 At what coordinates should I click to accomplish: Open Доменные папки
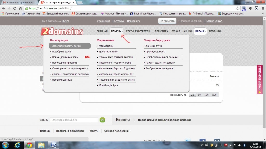click(108, 52)
